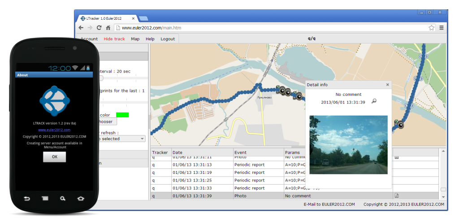Click the green track color swatch

(122, 115)
